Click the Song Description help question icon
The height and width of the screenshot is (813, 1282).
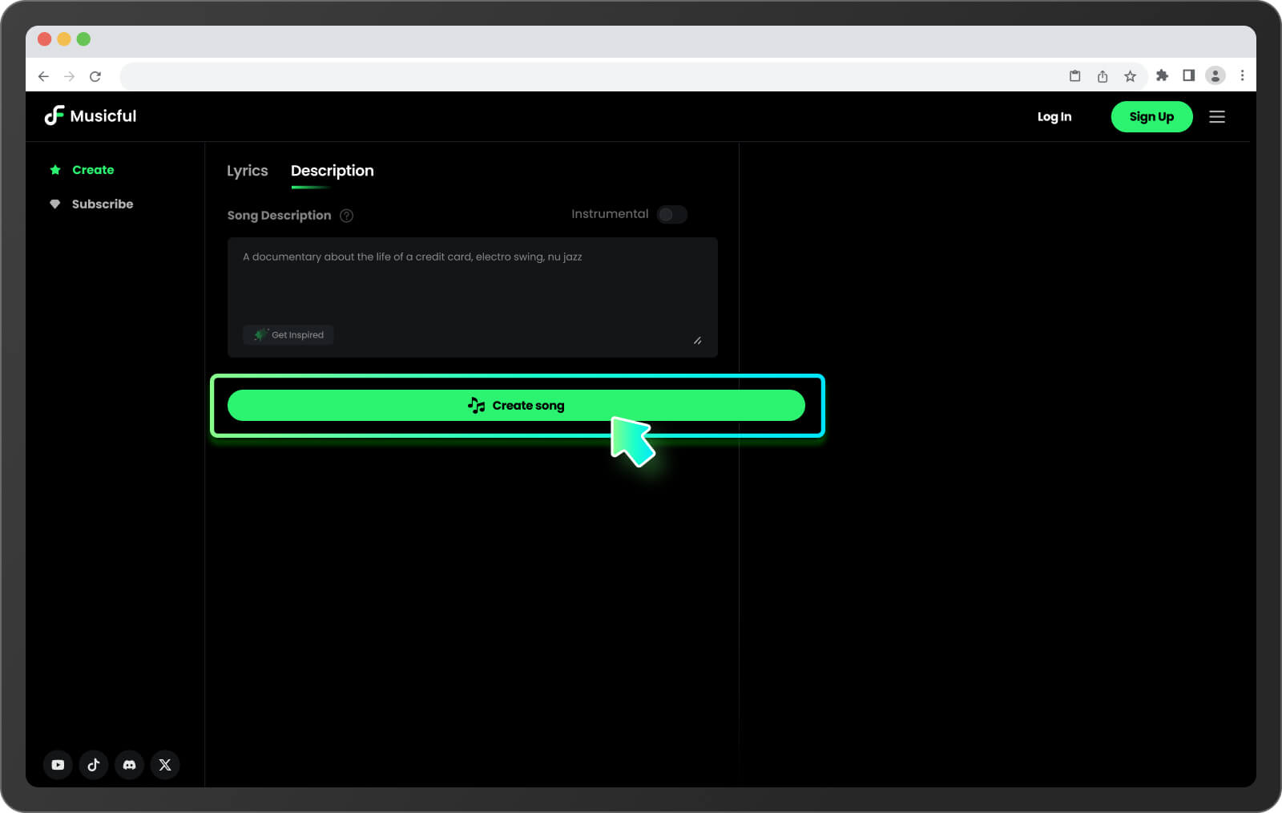(346, 216)
